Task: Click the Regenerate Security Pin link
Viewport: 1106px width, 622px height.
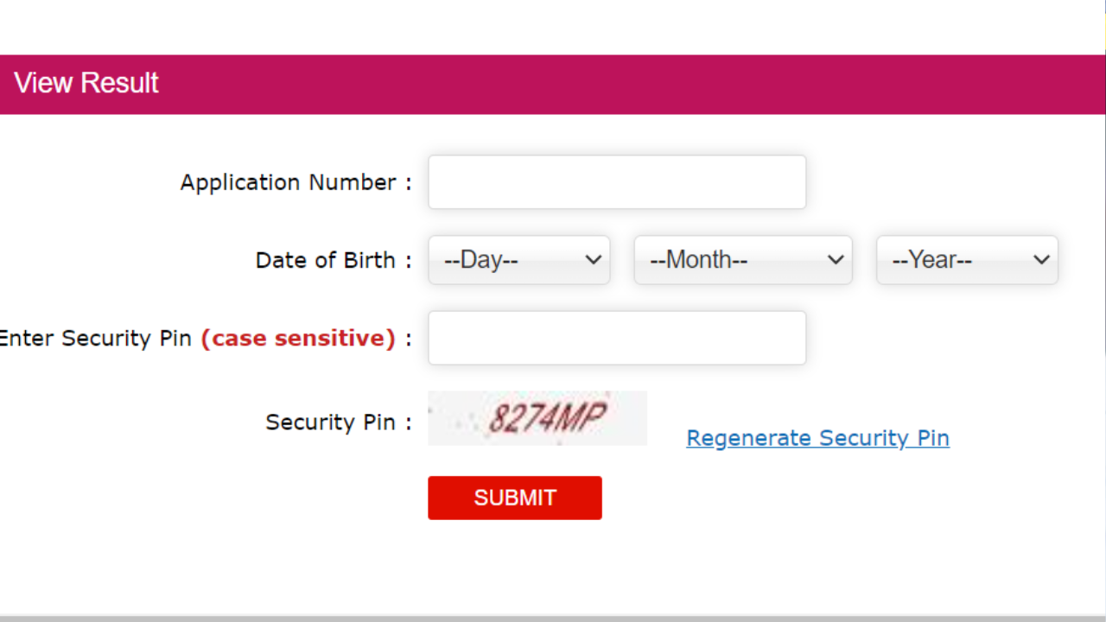Action: click(x=817, y=438)
